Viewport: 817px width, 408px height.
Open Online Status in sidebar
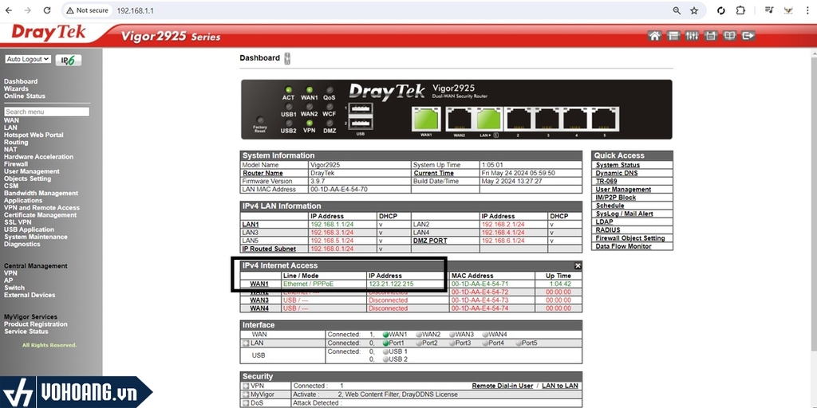[25, 96]
